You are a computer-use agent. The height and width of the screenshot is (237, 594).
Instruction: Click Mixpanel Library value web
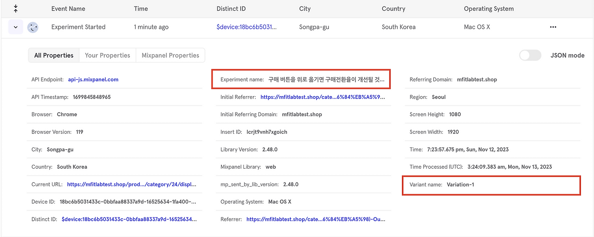[x=271, y=167]
